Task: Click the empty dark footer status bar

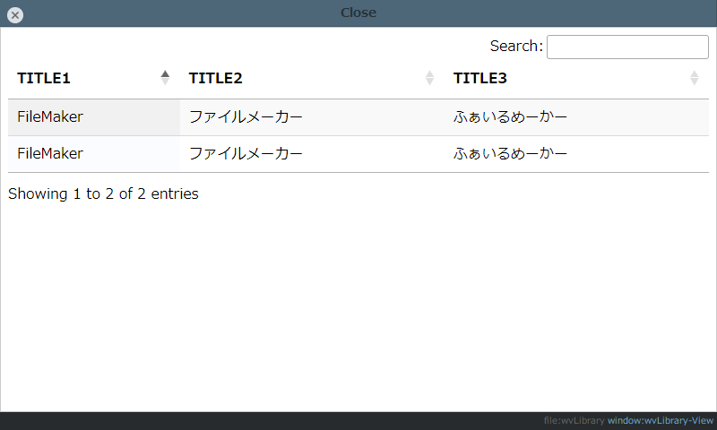Action: coord(269,420)
